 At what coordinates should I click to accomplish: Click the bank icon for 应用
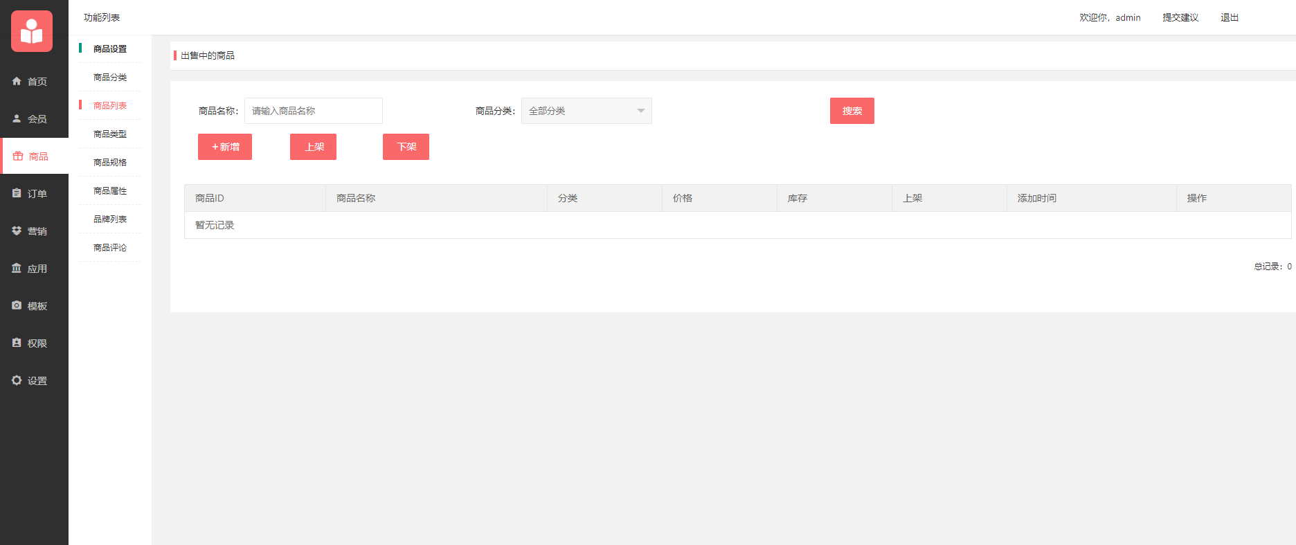(17, 268)
